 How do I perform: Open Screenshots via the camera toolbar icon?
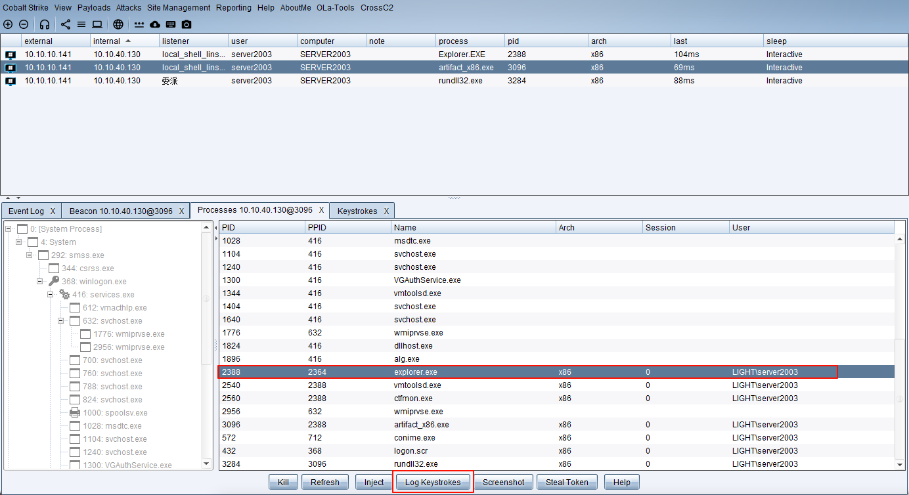pos(187,24)
